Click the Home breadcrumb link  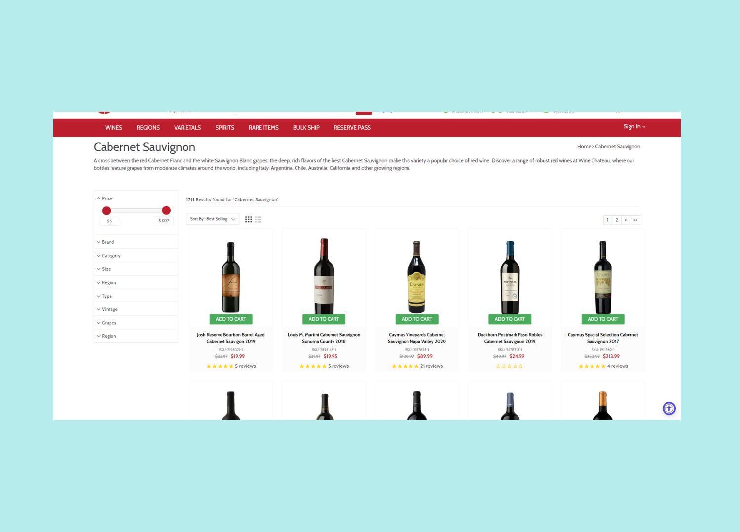pos(584,147)
